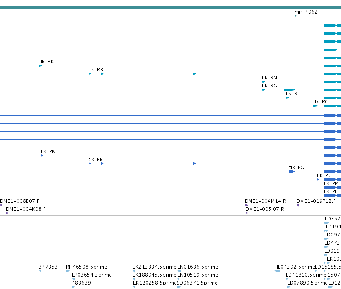Click the 347353 arrow glyph
This screenshot has height=289, width=341.
tap(40, 271)
